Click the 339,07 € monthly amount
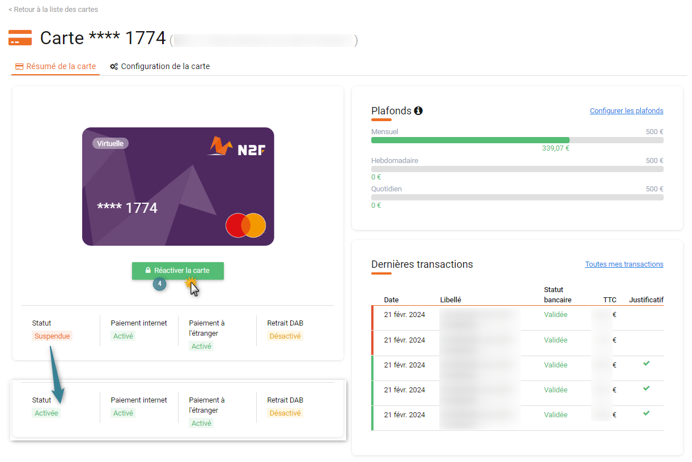 point(555,148)
